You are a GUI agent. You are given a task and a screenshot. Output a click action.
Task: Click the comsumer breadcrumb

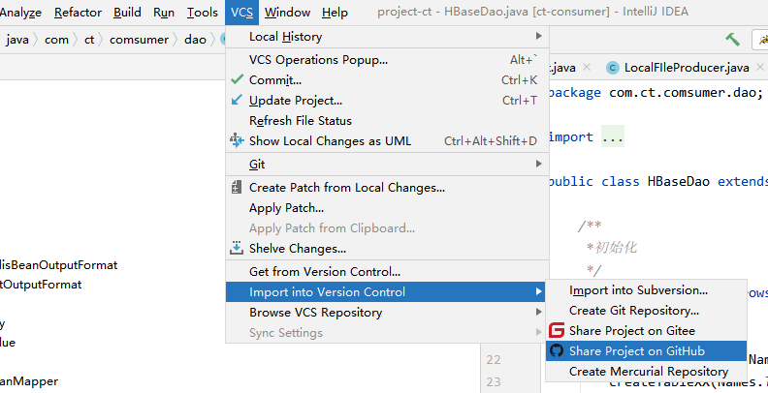139,40
